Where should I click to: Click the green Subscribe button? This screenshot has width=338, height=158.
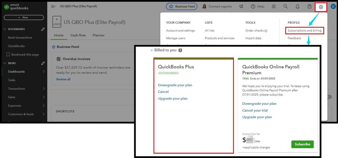tap(302, 144)
